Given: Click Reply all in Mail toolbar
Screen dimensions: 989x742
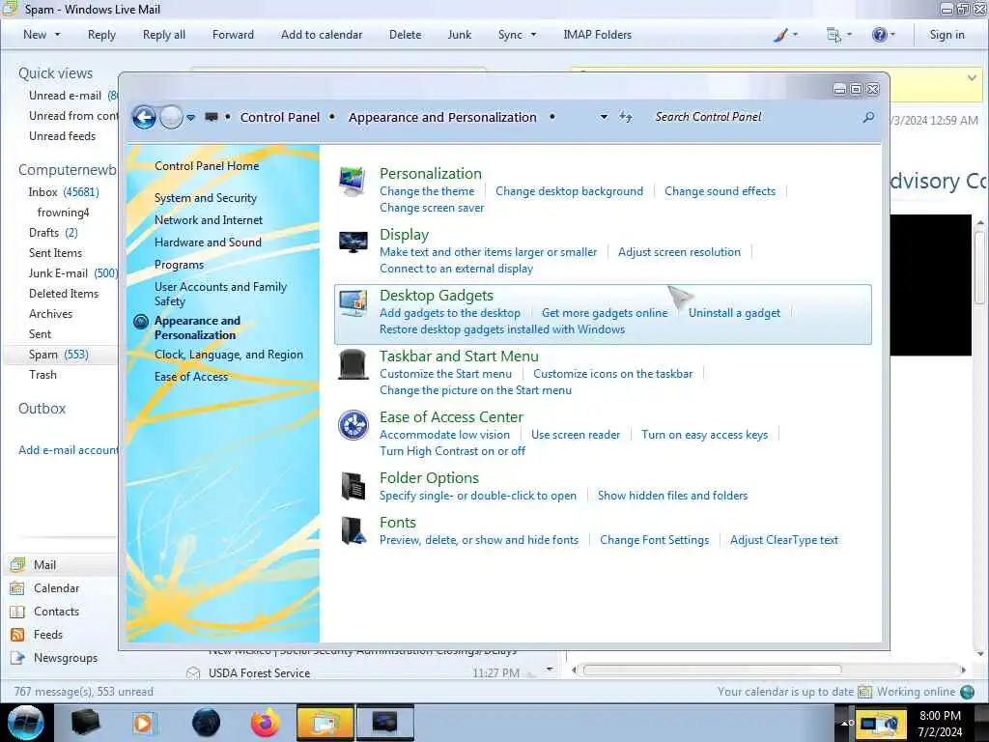Looking at the screenshot, I should 164,35.
